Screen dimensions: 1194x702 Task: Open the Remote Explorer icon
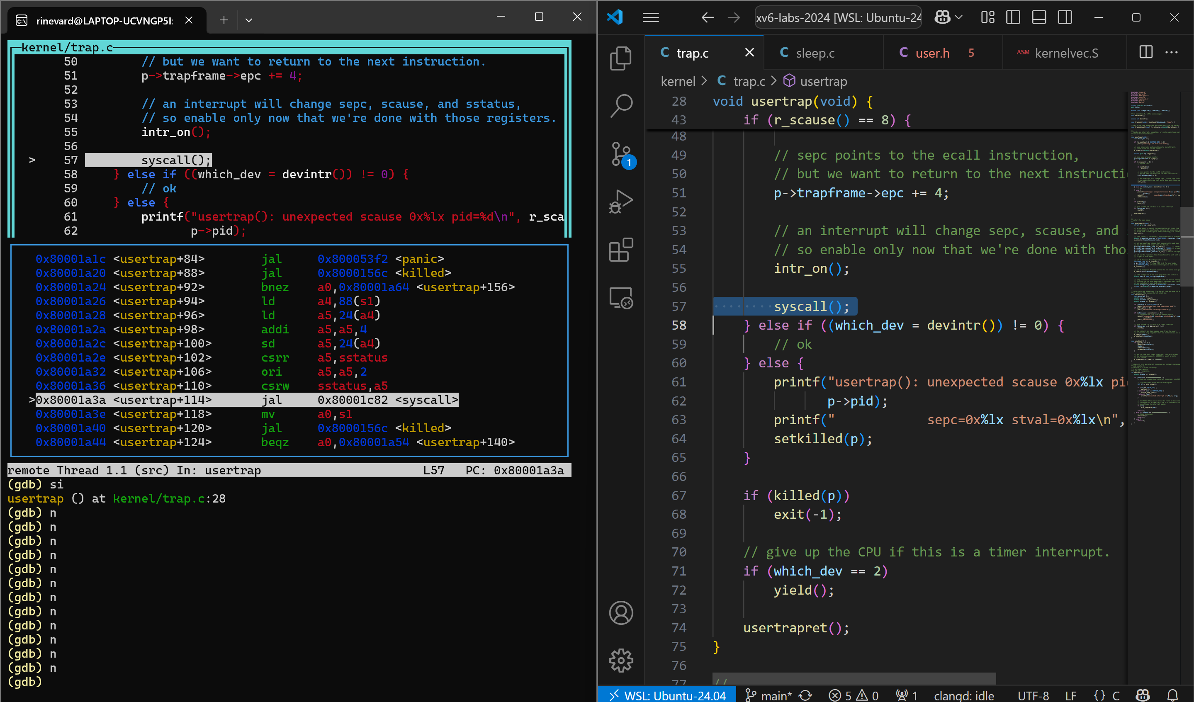[x=621, y=298]
